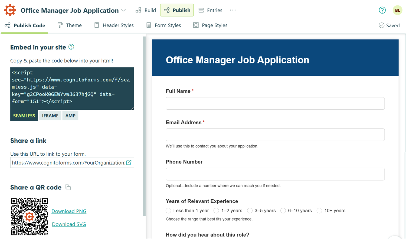This screenshot has height=239, width=406.
Task: Click 'Years of Relevant Experience' label
Action: pos(202,201)
